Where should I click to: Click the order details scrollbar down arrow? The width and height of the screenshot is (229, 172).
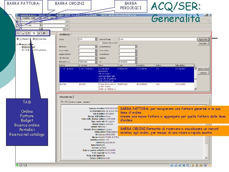(x=206, y=158)
